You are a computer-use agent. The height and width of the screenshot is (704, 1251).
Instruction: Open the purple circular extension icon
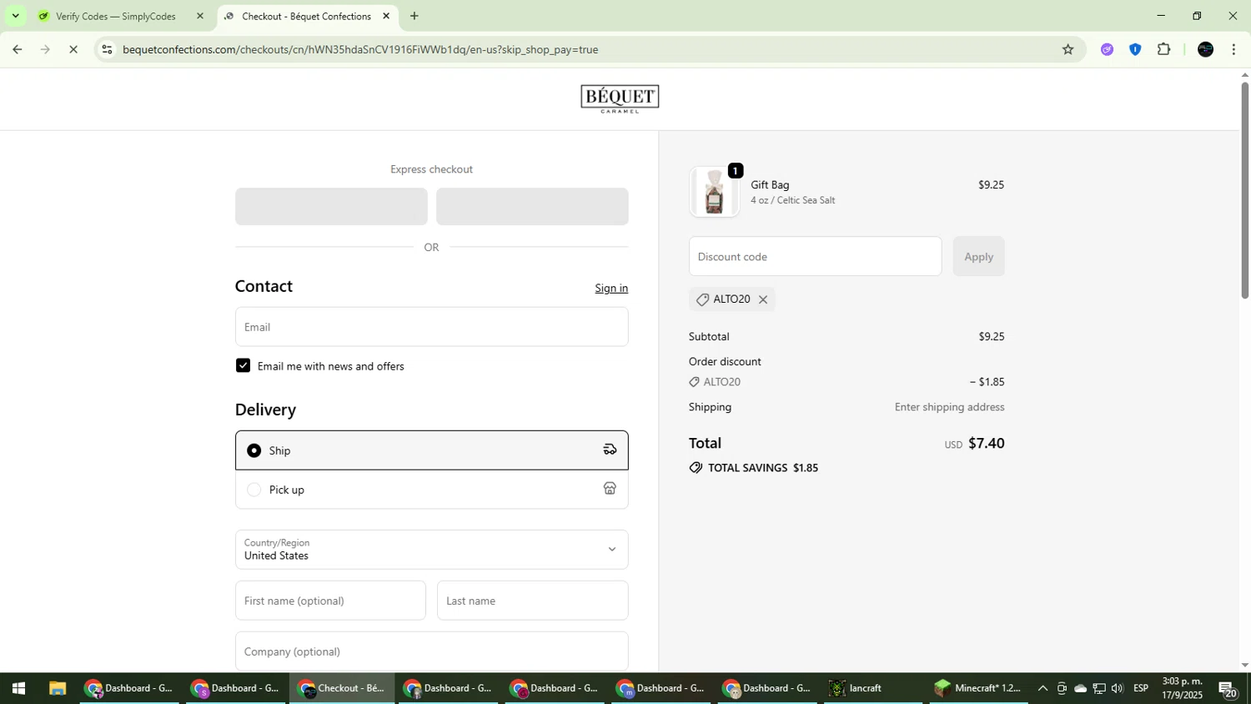point(1107,50)
